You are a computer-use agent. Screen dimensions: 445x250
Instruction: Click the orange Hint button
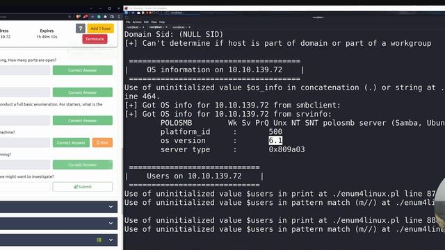tap(102, 142)
